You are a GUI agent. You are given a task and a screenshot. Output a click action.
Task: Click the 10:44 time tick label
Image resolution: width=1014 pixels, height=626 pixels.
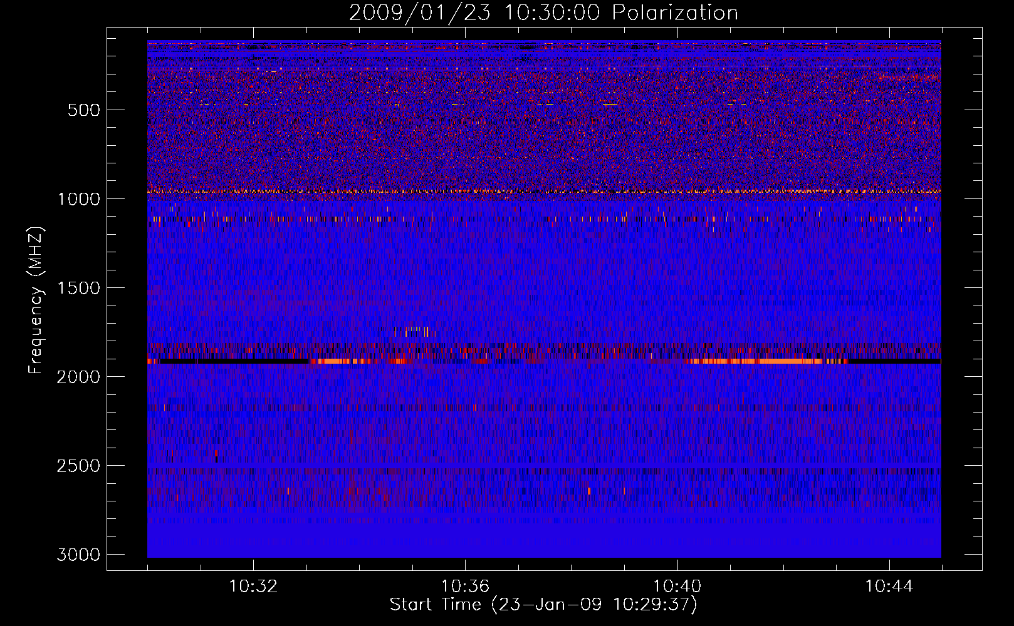pos(889,587)
